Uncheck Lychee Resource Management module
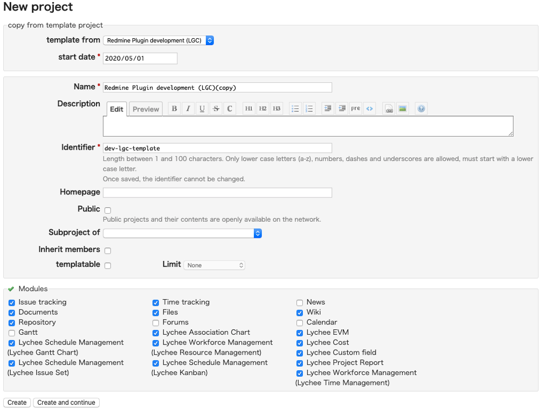This screenshot has width=552, height=409. tap(156, 343)
